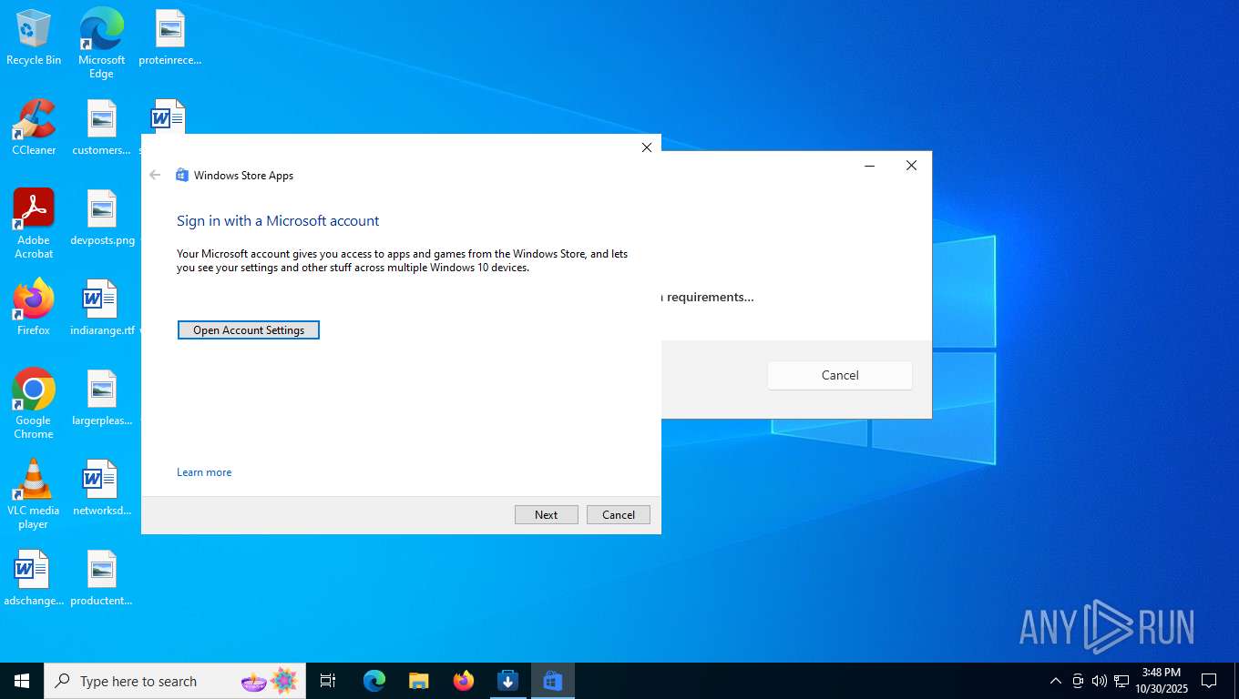Click the taskbar search box
The height and width of the screenshot is (699, 1239).
[175, 681]
